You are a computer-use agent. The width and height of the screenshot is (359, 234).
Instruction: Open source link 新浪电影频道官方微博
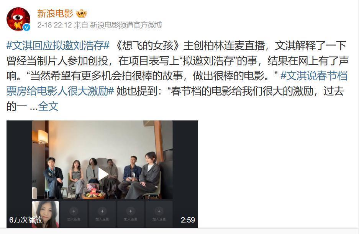pyautogui.click(x=126, y=25)
